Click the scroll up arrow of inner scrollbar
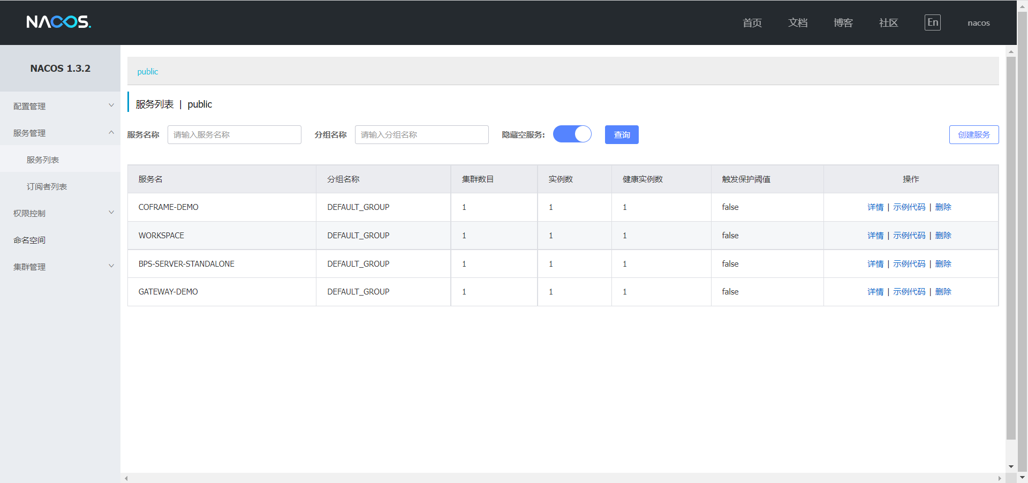This screenshot has width=1028, height=483. (1011, 51)
